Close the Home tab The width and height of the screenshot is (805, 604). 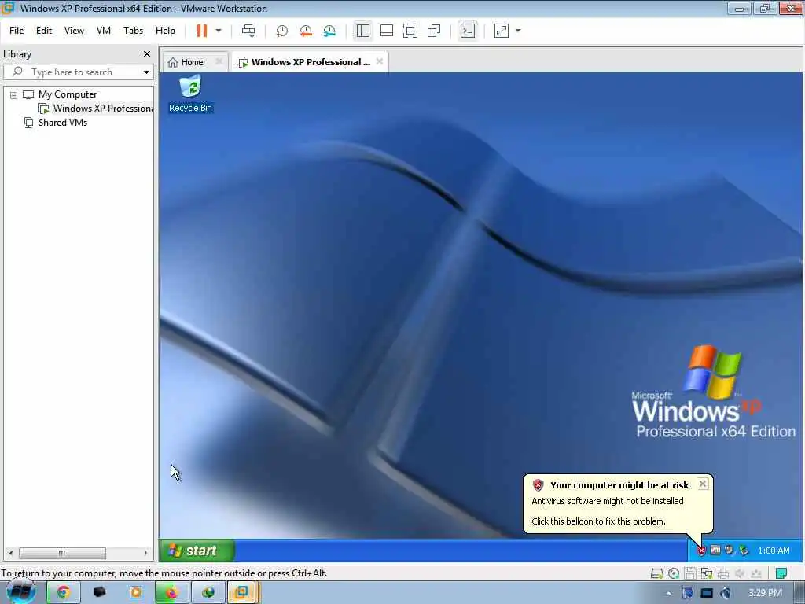click(219, 61)
